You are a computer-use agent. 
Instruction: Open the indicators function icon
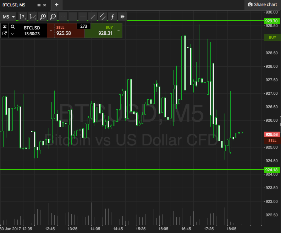(112, 17)
